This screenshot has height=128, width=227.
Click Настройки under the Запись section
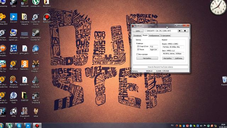pyautogui.click(x=147, y=58)
